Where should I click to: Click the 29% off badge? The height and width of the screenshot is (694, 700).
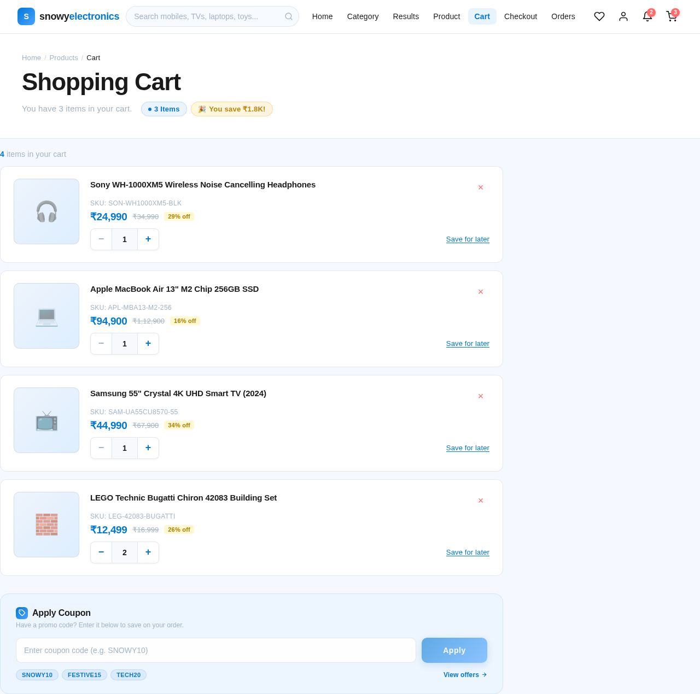coord(179,216)
